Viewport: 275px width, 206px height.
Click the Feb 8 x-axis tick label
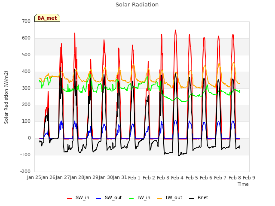(235, 178)
